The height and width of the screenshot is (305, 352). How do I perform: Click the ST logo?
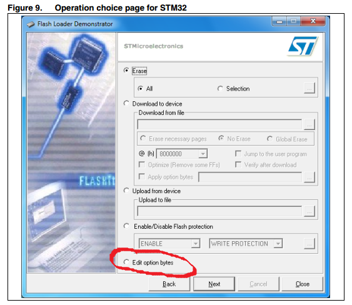pos(303,46)
